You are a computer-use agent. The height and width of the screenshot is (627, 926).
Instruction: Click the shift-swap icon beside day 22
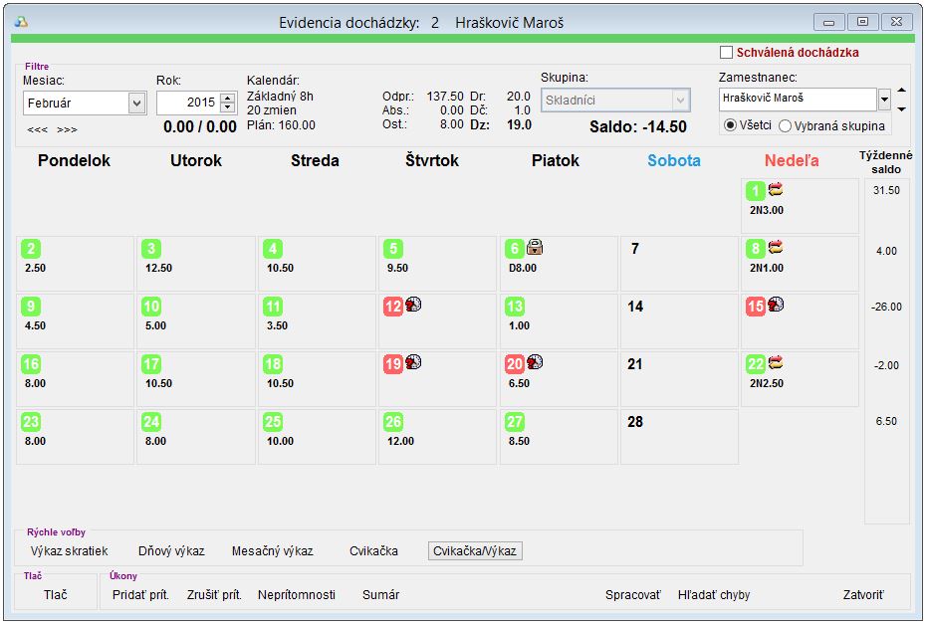tap(776, 362)
